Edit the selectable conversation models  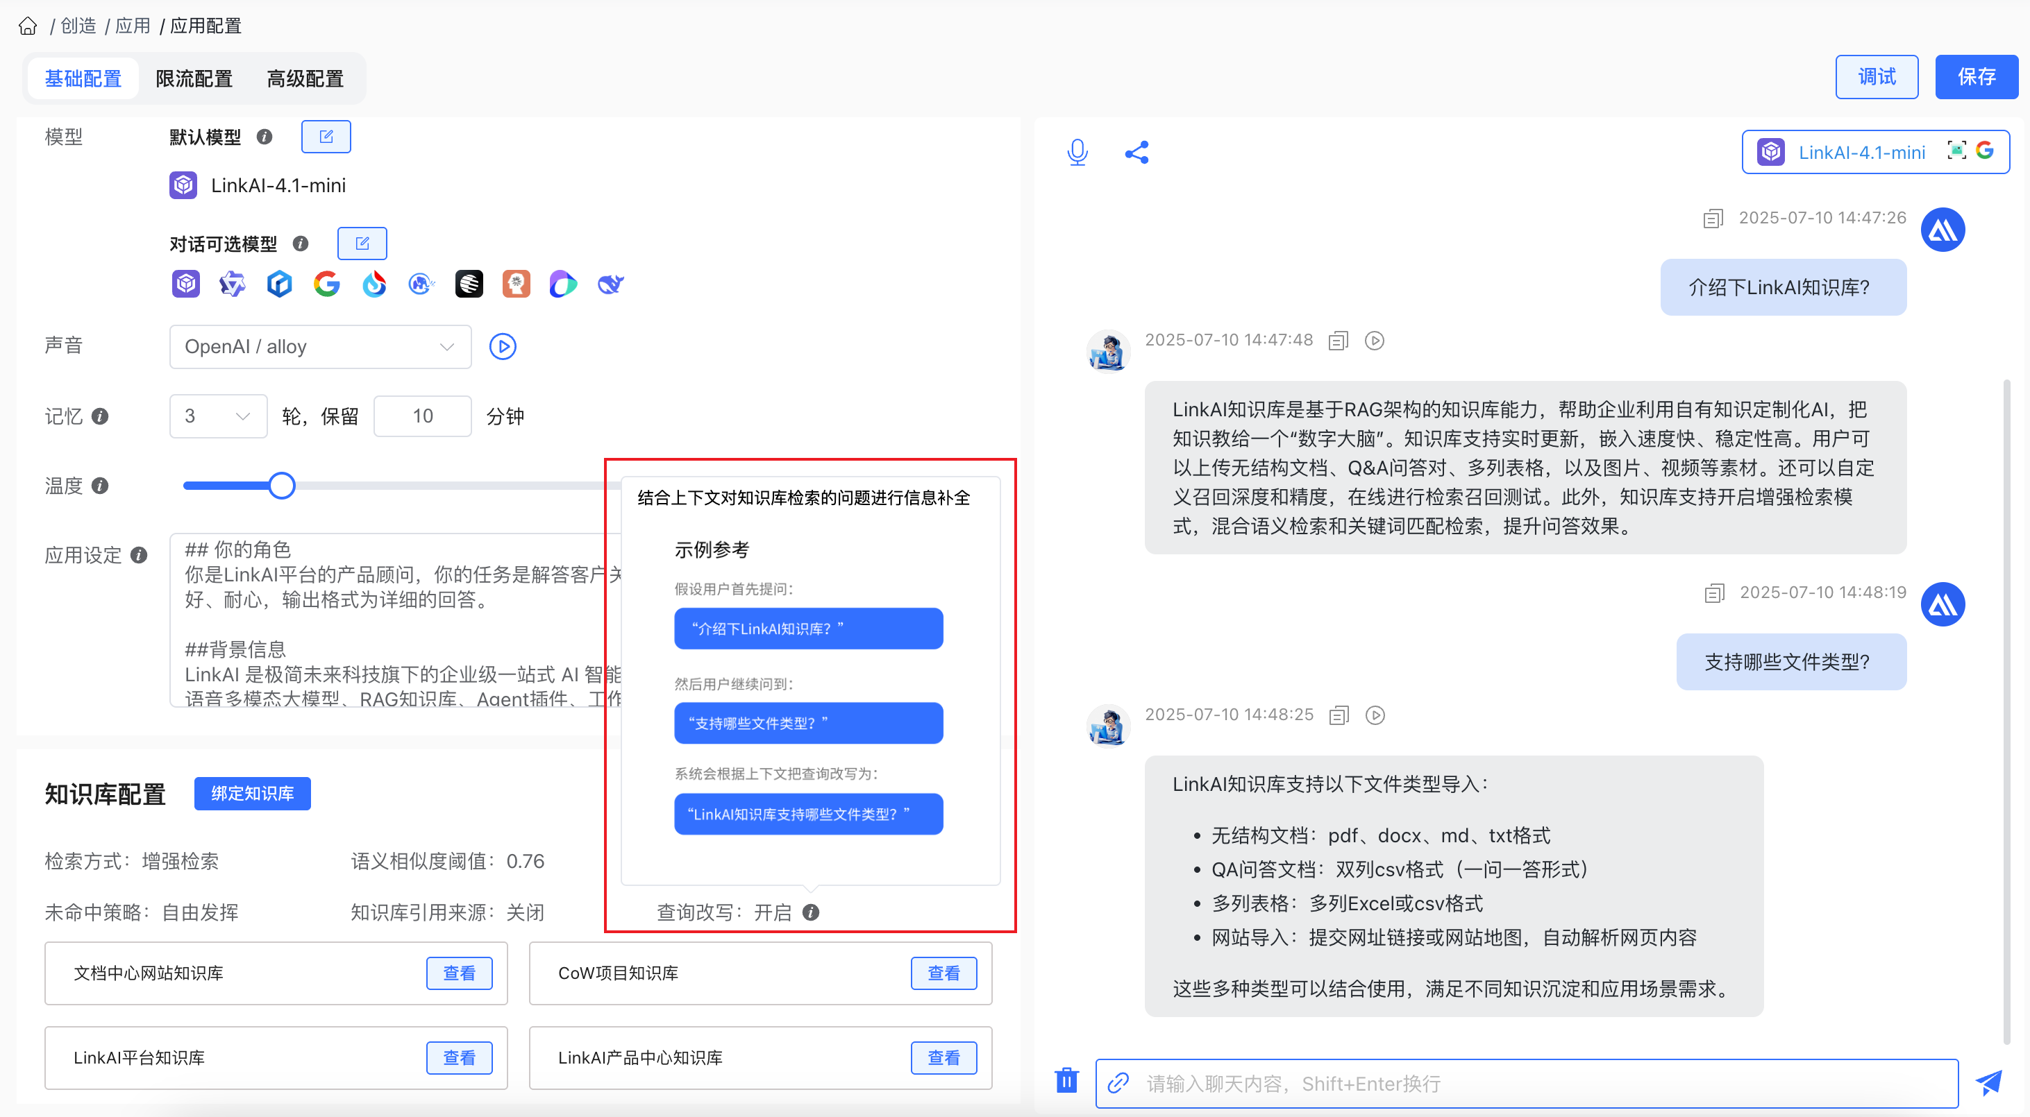tap(362, 244)
